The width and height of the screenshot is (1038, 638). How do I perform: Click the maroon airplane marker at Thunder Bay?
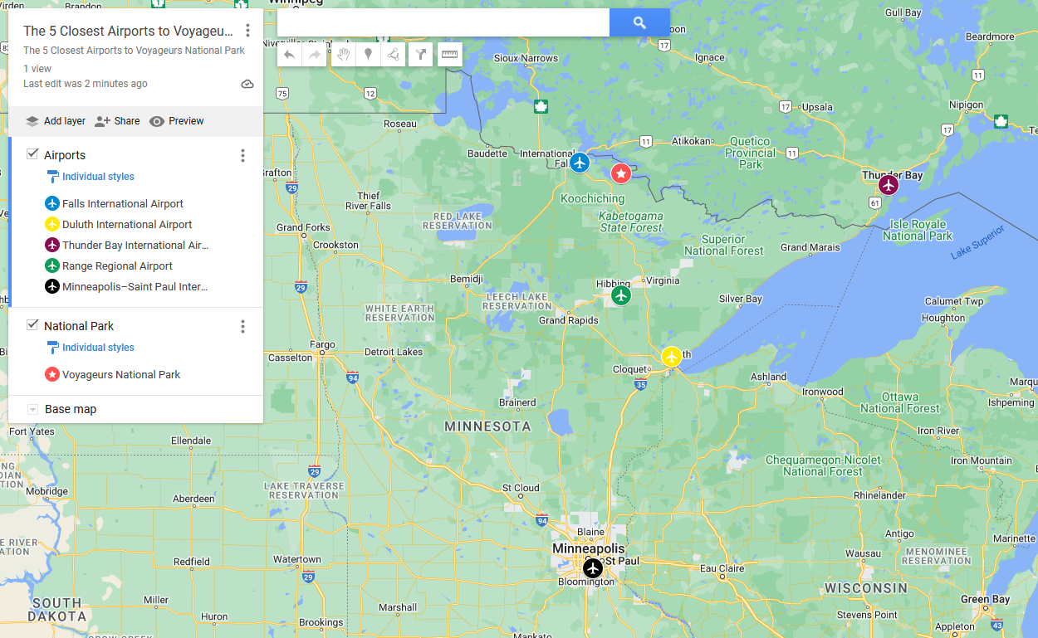pos(889,185)
